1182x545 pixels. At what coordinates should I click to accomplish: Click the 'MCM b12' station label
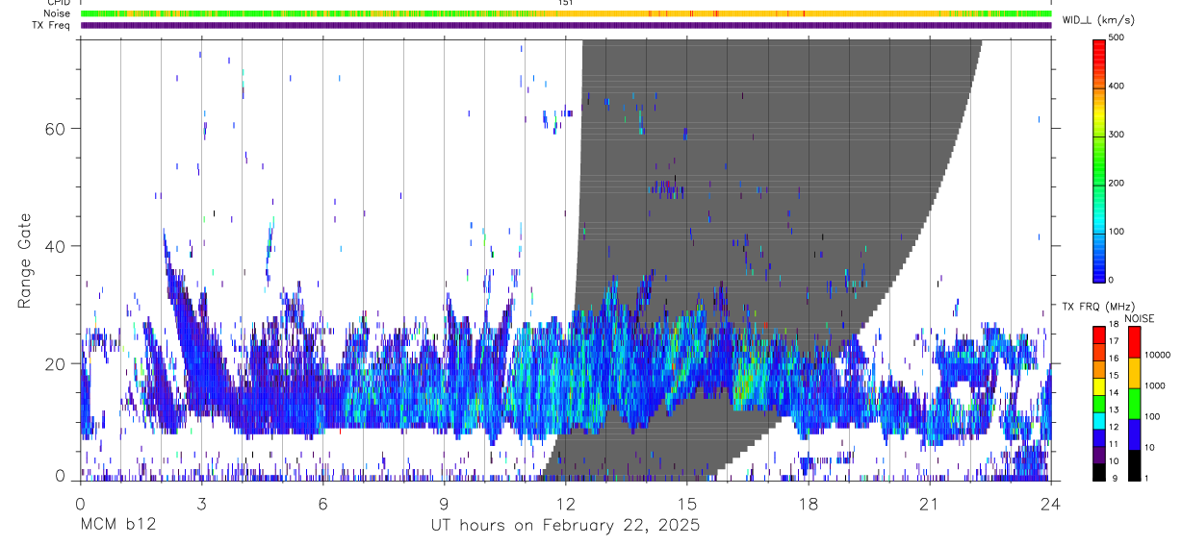click(118, 526)
